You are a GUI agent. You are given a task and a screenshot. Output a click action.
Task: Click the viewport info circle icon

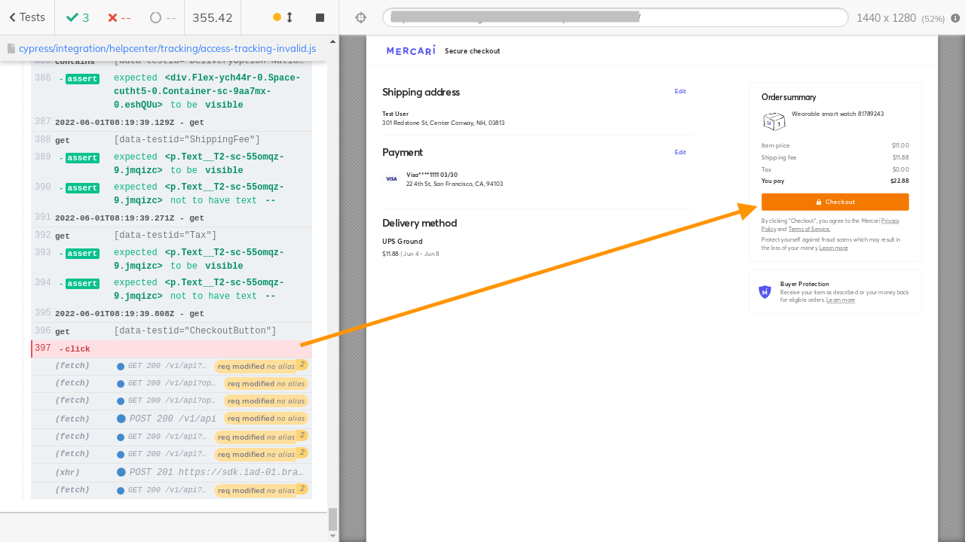(x=955, y=18)
